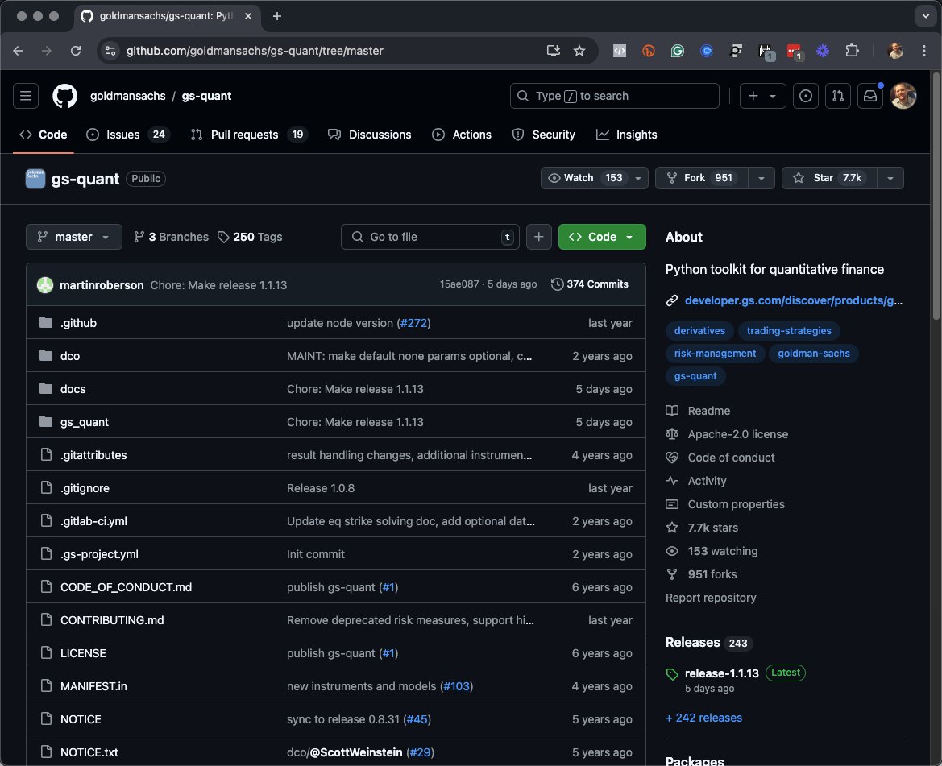Image resolution: width=942 pixels, height=766 pixels.
Task: Open the Apache-2.0 license link
Action: (738, 435)
